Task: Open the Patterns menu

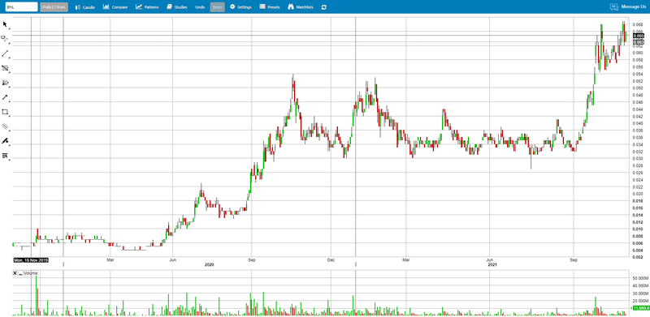Action: point(147,7)
